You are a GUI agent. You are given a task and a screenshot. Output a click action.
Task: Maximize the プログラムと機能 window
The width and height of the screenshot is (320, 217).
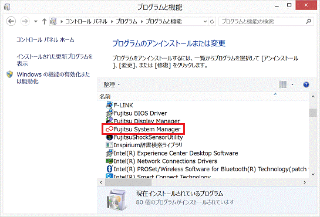pos(289,5)
